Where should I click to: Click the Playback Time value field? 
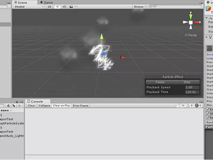[192, 92]
